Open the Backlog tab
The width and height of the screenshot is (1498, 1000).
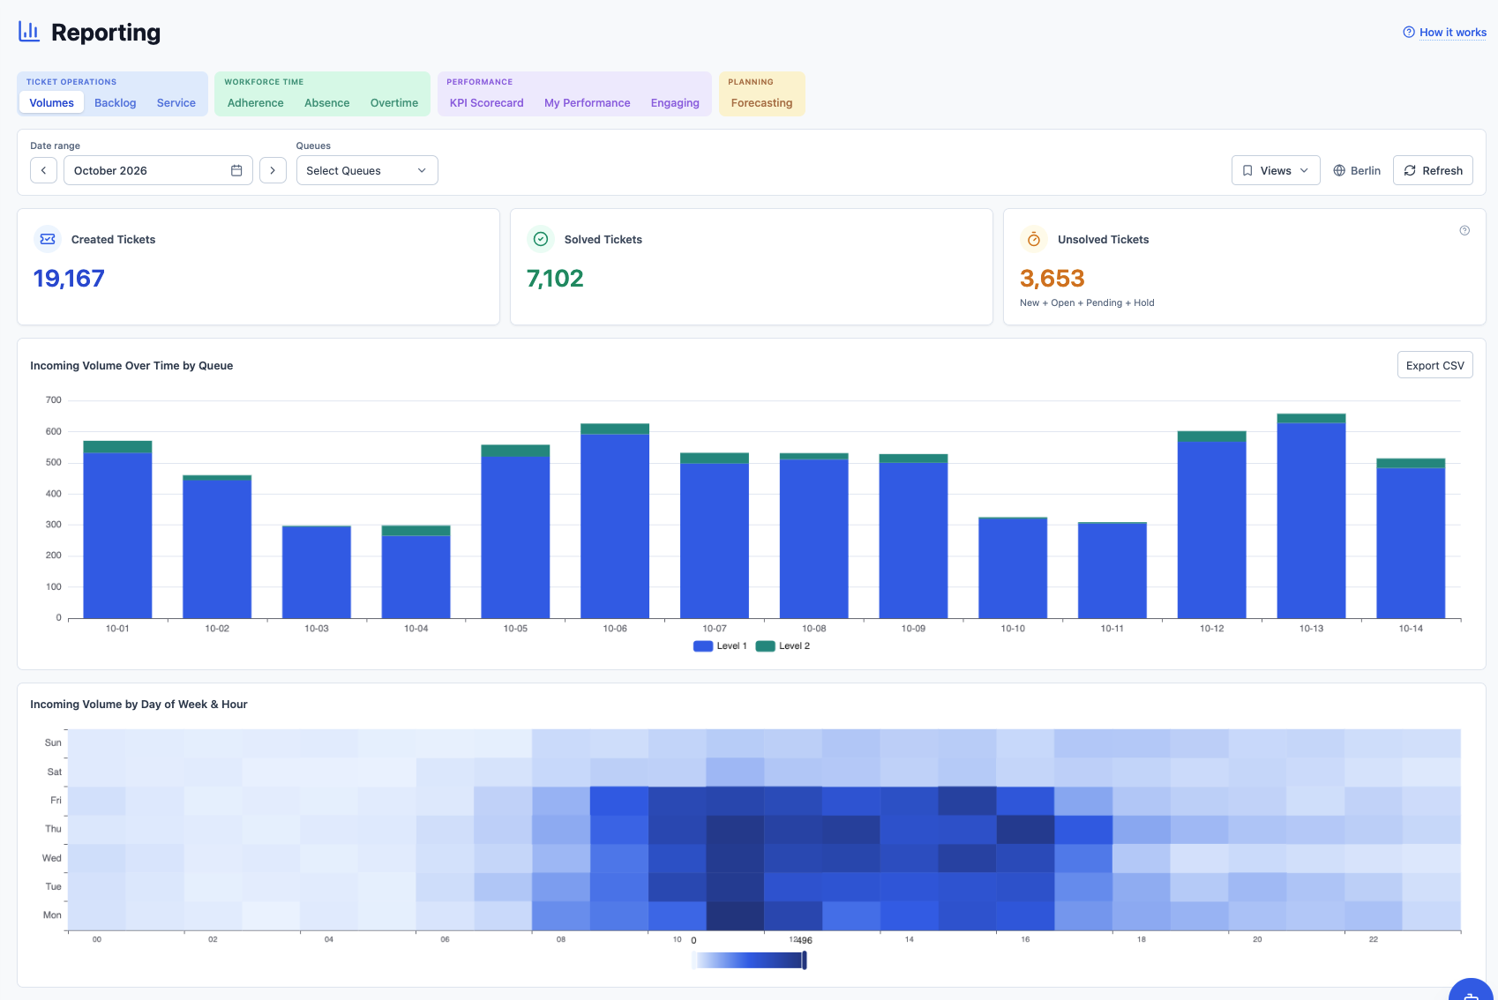click(116, 102)
